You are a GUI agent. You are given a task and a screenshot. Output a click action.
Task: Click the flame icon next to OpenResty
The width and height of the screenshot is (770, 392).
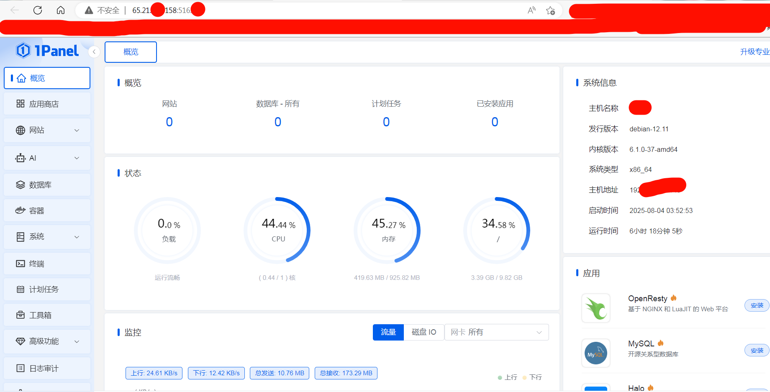674,298
